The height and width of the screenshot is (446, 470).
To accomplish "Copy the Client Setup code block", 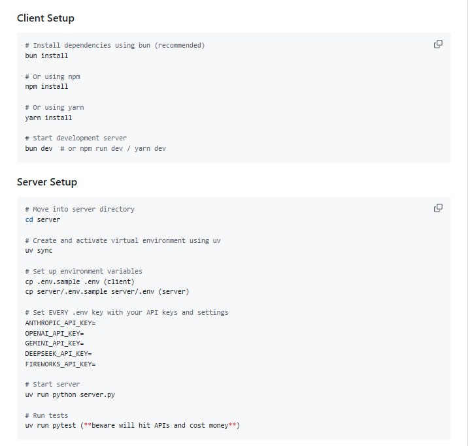I will pyautogui.click(x=438, y=44).
